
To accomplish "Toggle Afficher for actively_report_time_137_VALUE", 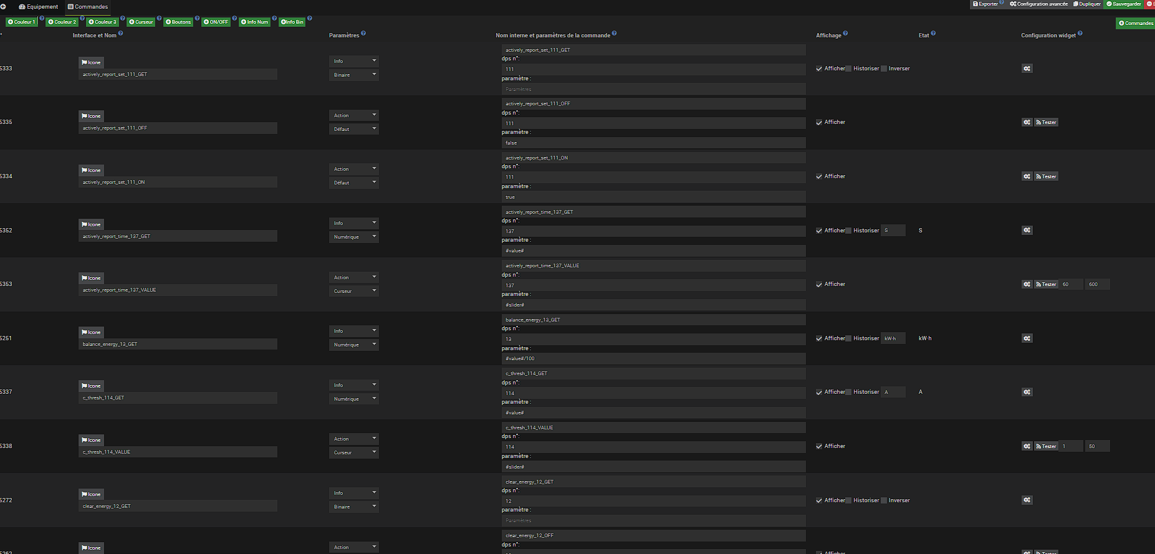I will click(819, 284).
